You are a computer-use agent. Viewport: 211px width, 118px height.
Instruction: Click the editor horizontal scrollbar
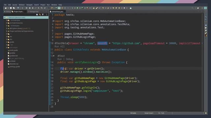point(111,111)
